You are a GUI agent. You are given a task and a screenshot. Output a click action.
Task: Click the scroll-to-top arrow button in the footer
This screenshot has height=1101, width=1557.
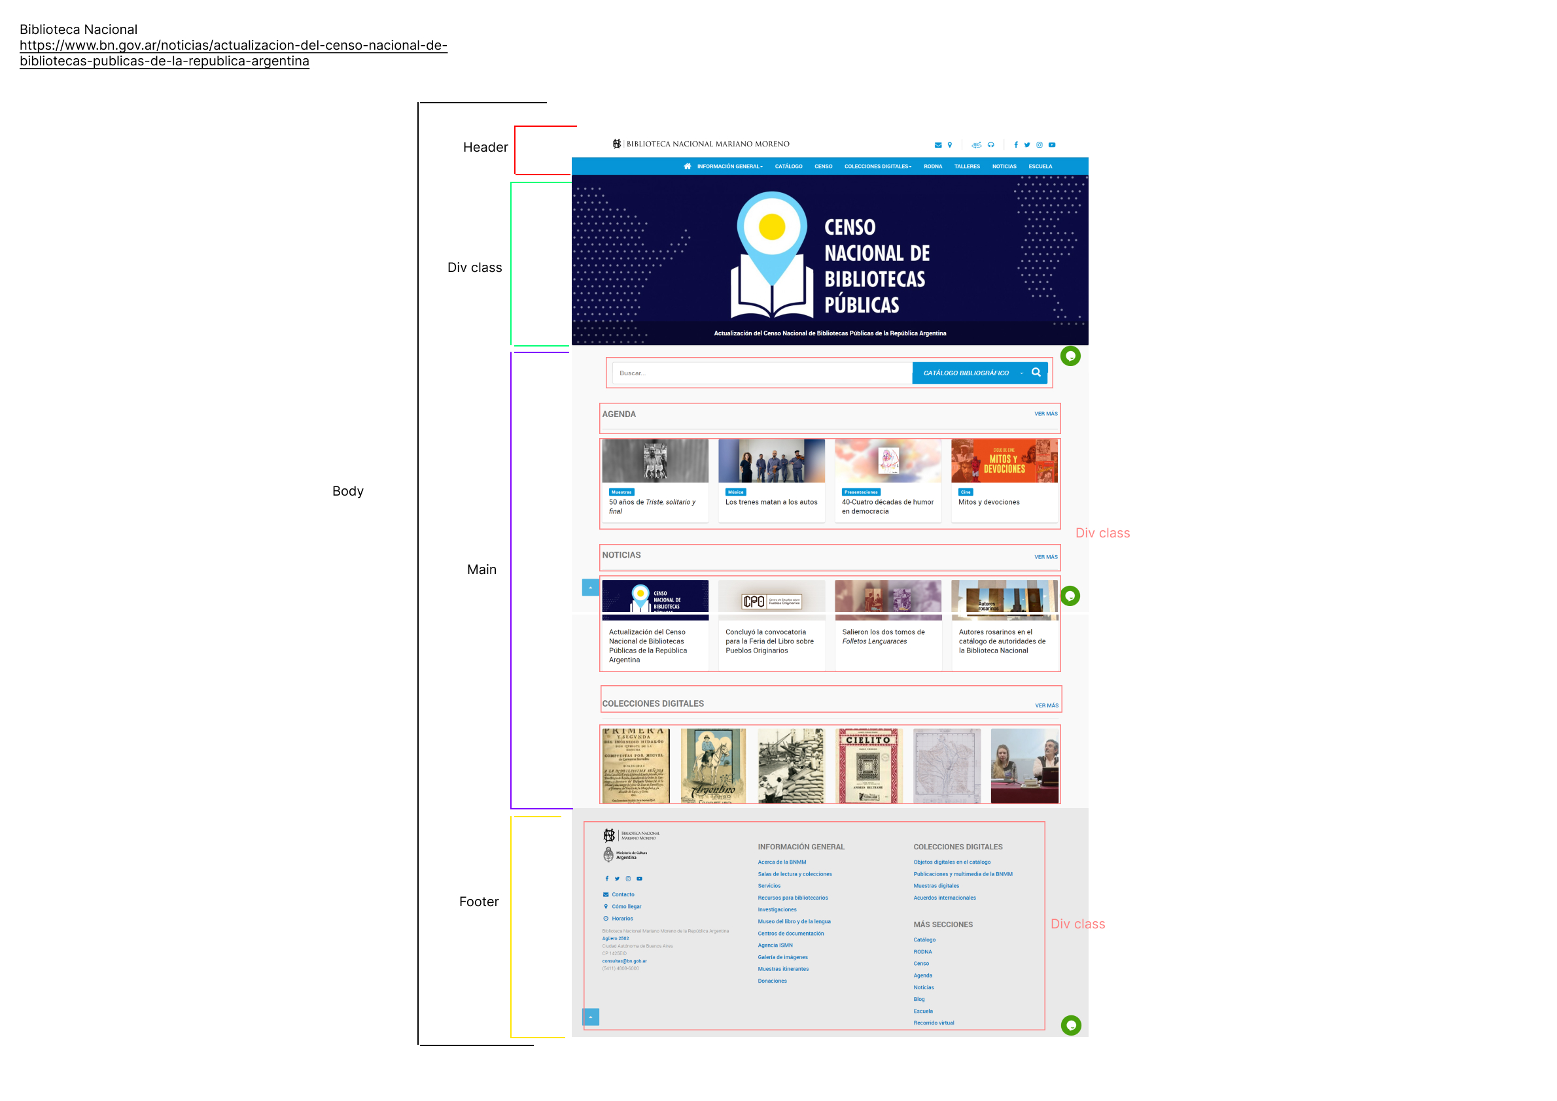click(590, 1017)
